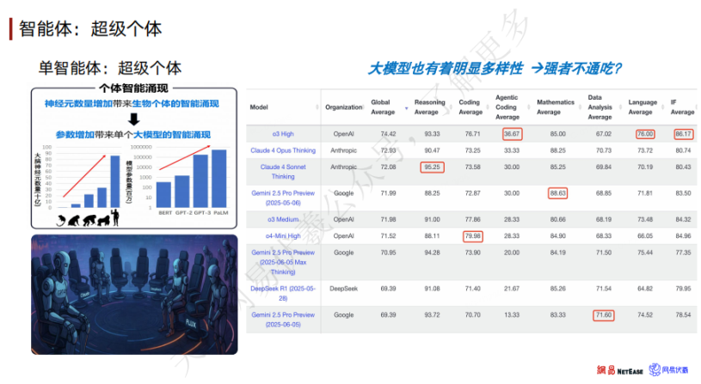Click the sort arrows beside Reasoning Average
The width and height of the screenshot is (701, 384).
point(451,107)
